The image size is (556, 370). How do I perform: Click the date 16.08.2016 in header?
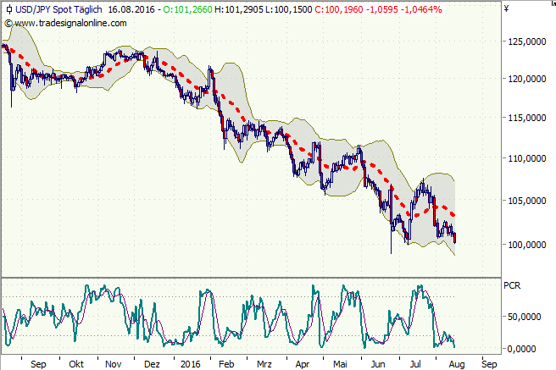click(131, 9)
